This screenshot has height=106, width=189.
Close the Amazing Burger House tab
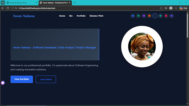[36, 3]
